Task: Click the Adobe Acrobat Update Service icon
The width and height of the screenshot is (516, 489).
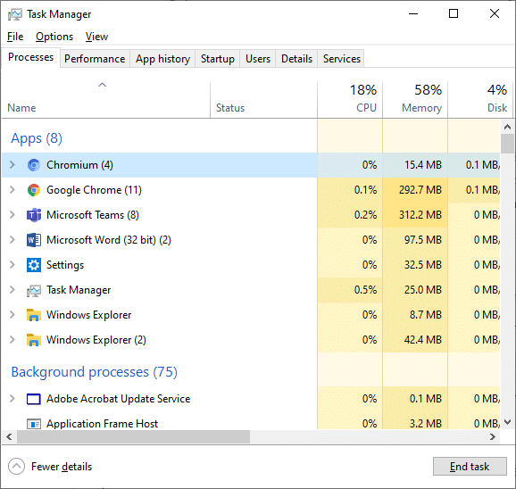Action: coord(34,399)
